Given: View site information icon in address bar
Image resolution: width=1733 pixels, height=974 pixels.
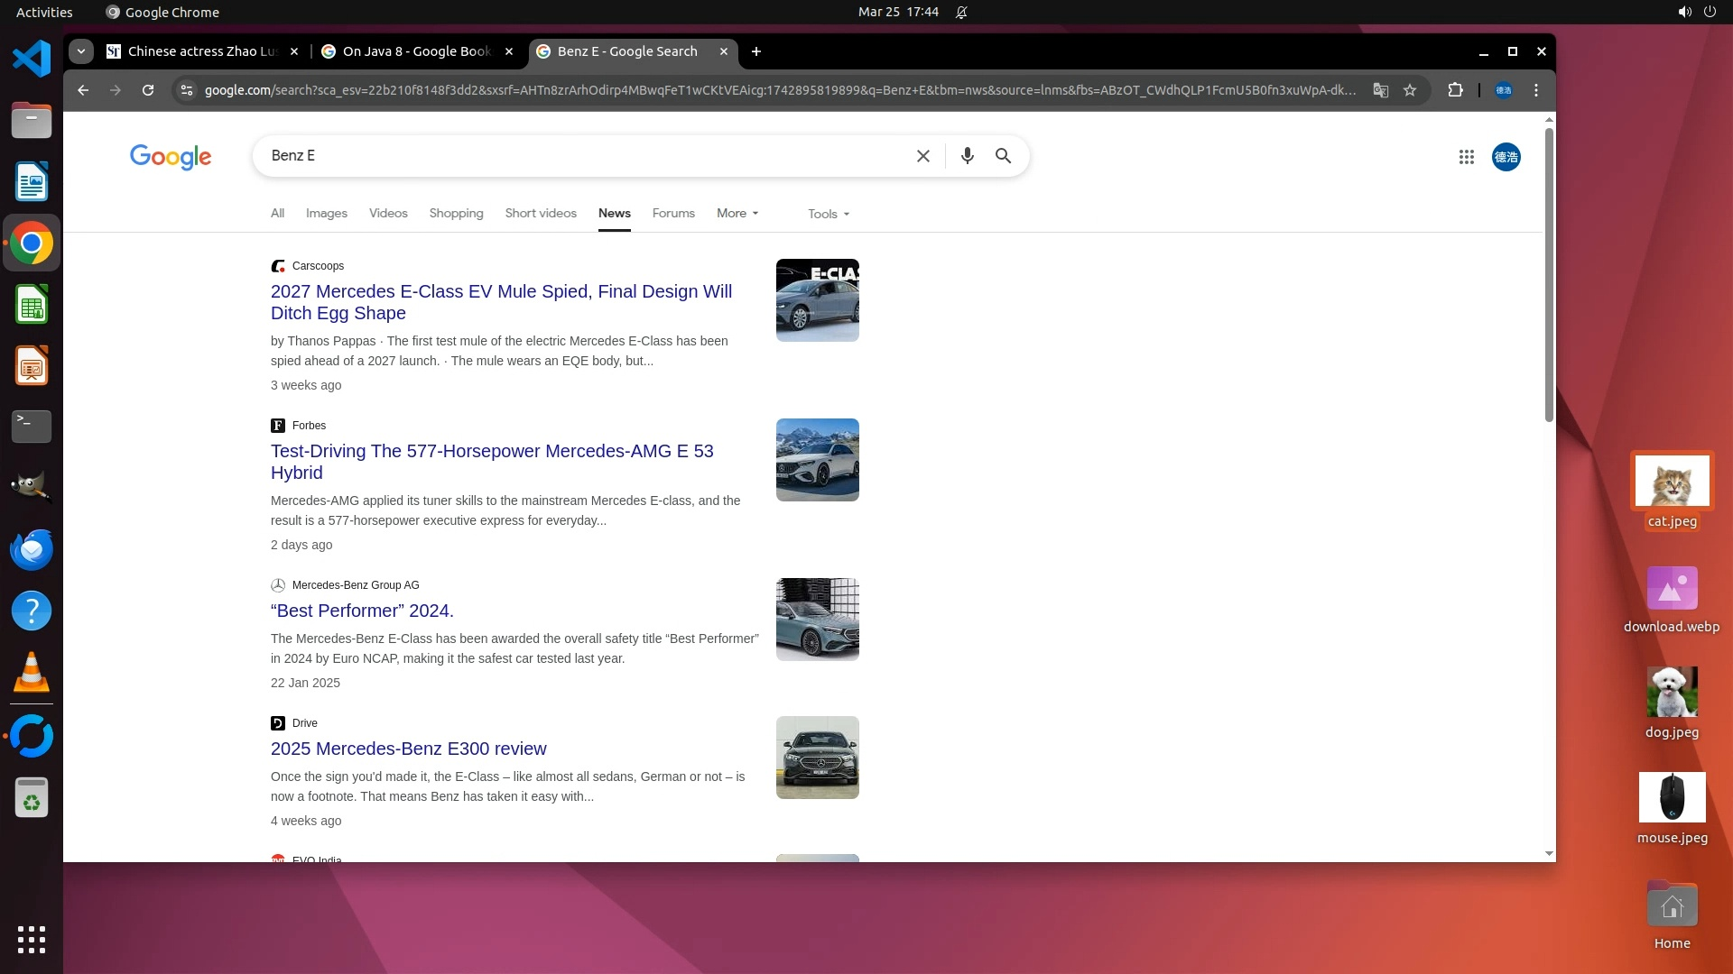Looking at the screenshot, I should [x=186, y=90].
